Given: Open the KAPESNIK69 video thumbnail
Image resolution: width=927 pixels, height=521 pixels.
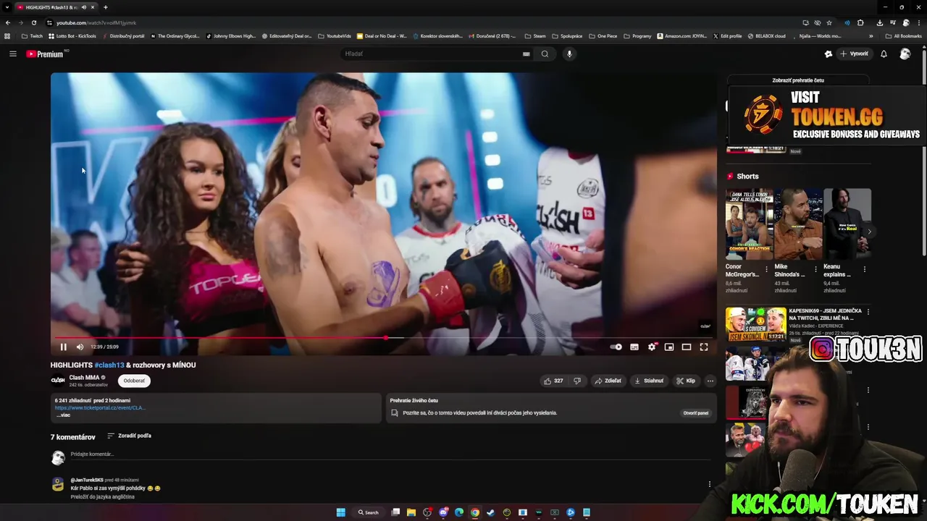Looking at the screenshot, I should click(x=755, y=324).
